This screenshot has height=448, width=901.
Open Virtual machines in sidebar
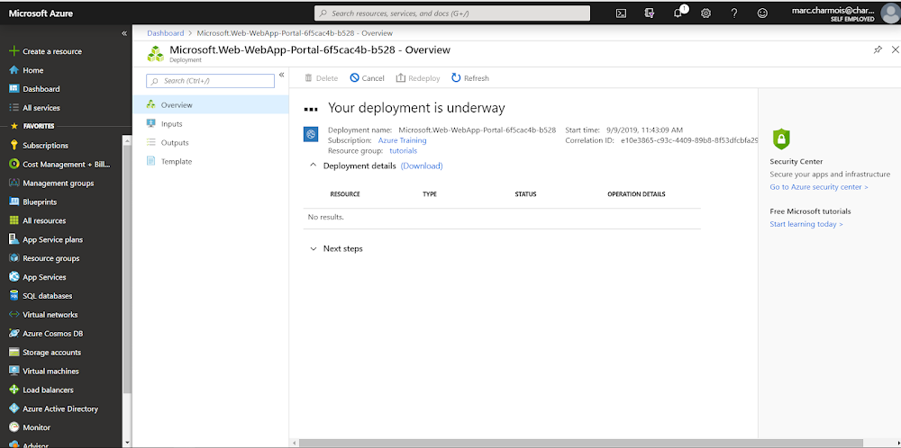(44, 372)
